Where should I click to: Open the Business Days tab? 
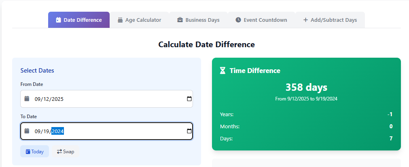198,20
